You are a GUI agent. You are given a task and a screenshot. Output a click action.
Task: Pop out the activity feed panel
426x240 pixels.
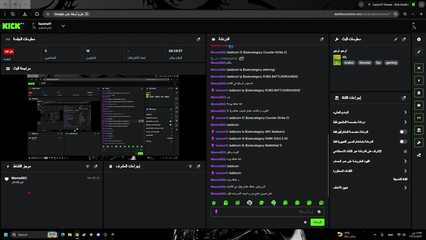pyautogui.click(x=96, y=166)
